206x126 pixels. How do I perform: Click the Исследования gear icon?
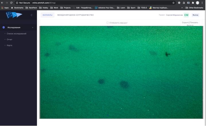click(3, 27)
